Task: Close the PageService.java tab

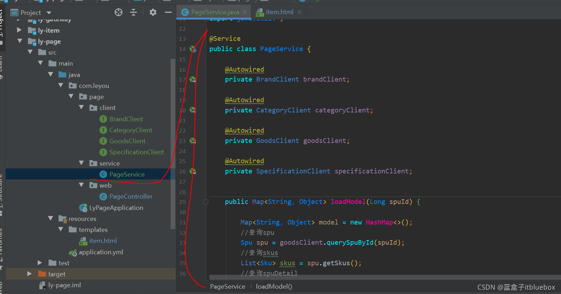Action: tap(245, 12)
